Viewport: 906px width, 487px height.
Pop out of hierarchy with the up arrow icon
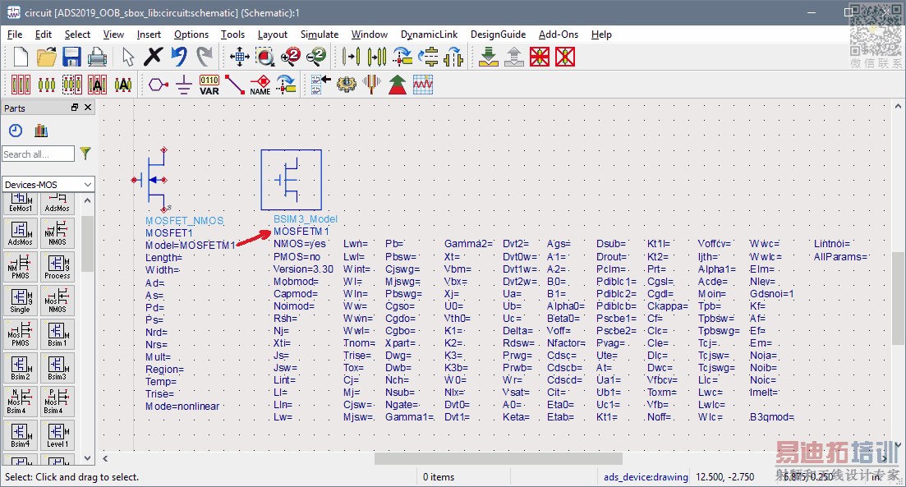514,57
